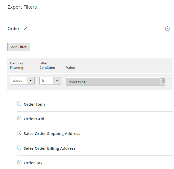Click the Export Filters heading
This screenshot has width=174, height=169.
coord(22,7)
